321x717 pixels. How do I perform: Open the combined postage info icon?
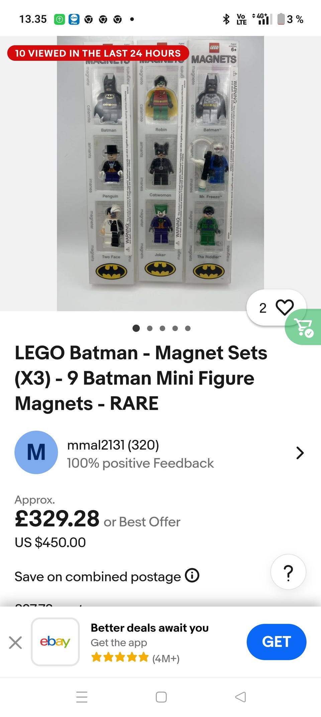192,576
